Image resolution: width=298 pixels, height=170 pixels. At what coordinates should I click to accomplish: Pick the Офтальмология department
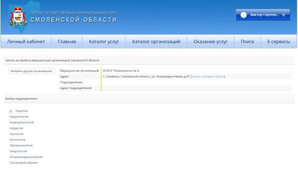pos(21,146)
